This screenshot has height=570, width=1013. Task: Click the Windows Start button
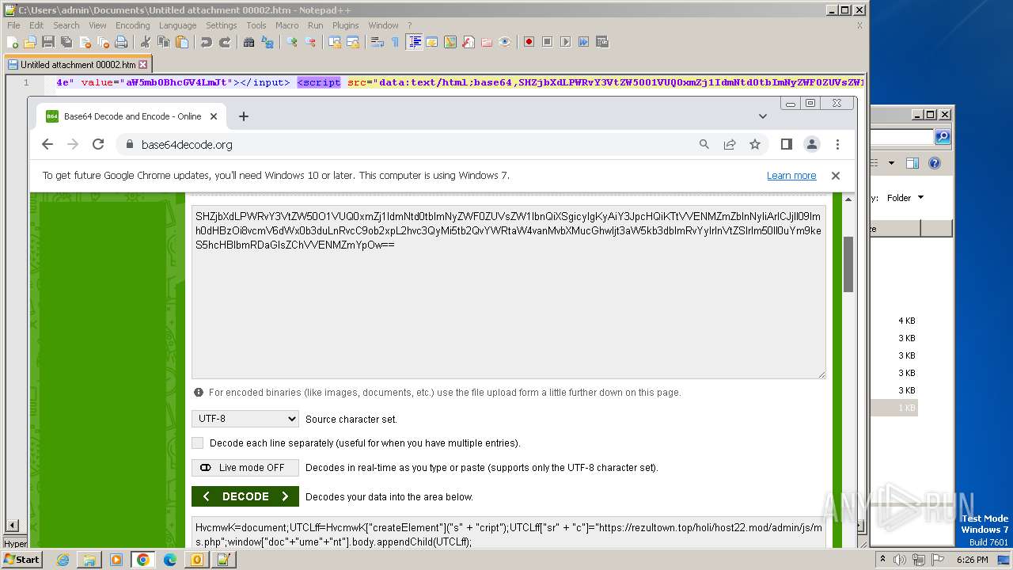click(22, 559)
